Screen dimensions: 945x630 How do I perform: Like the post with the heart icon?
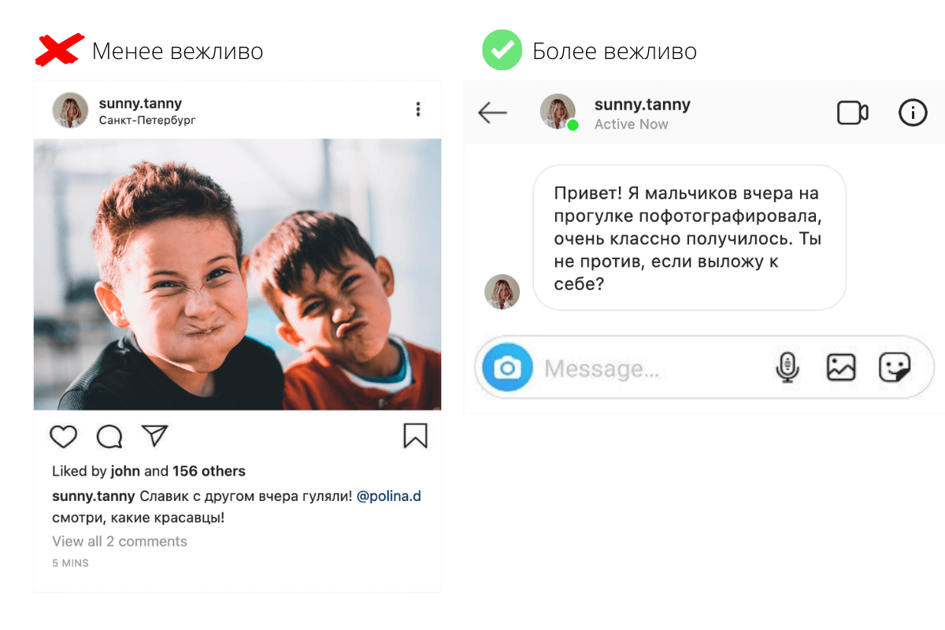(64, 436)
